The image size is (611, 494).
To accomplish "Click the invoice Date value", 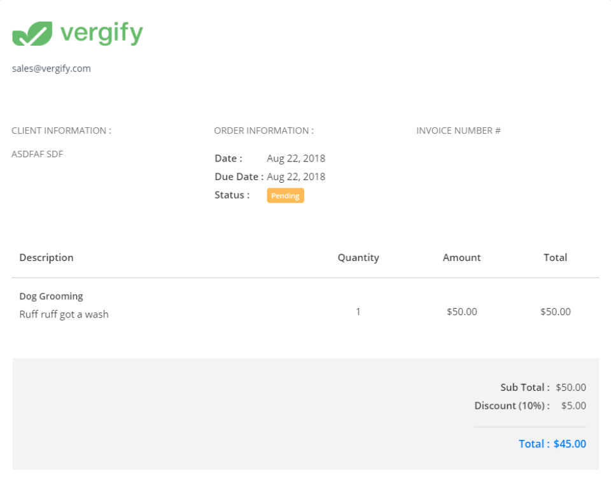I will pos(296,159).
